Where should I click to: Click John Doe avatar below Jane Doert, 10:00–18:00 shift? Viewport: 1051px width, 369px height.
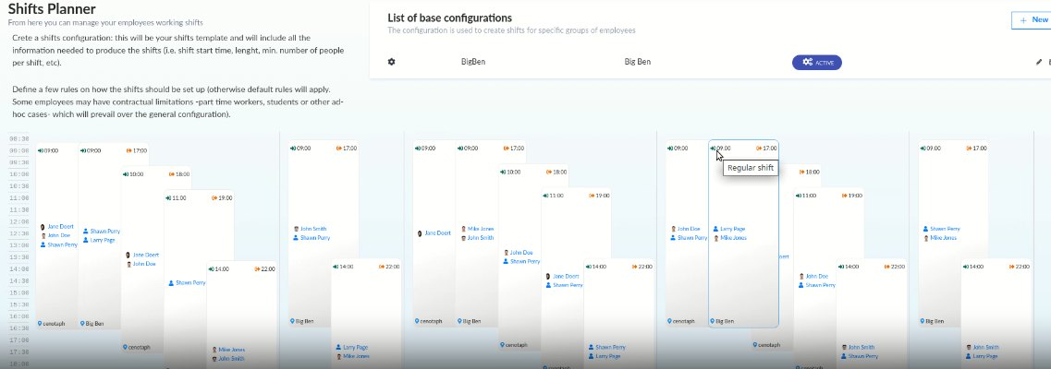point(128,264)
